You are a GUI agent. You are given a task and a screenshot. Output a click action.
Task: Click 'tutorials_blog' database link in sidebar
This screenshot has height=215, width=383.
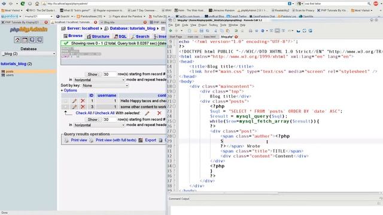(x=13, y=64)
